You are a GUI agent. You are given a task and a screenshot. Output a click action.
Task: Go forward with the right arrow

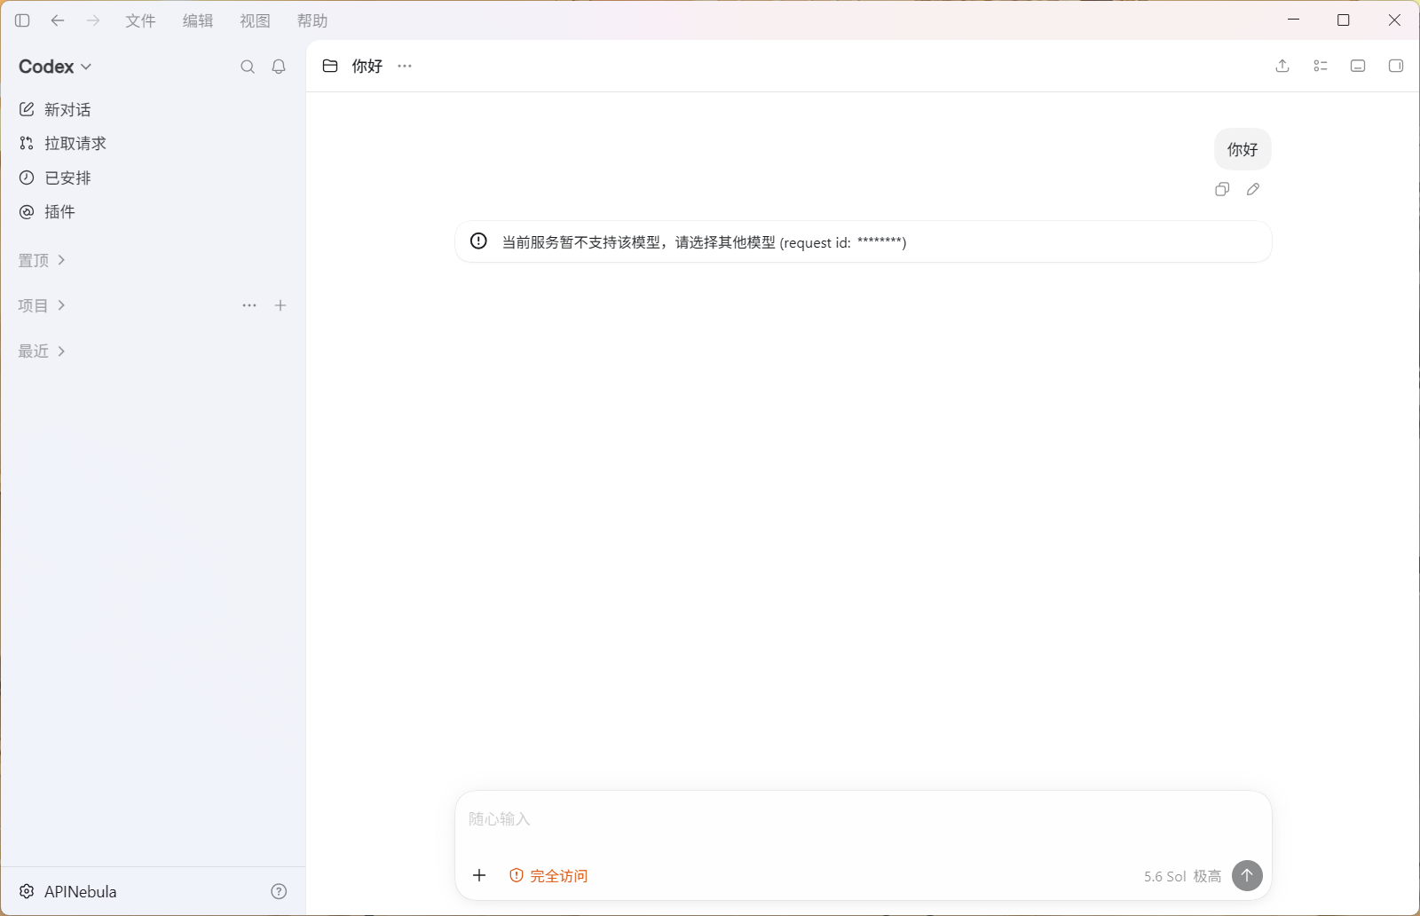pos(93,20)
